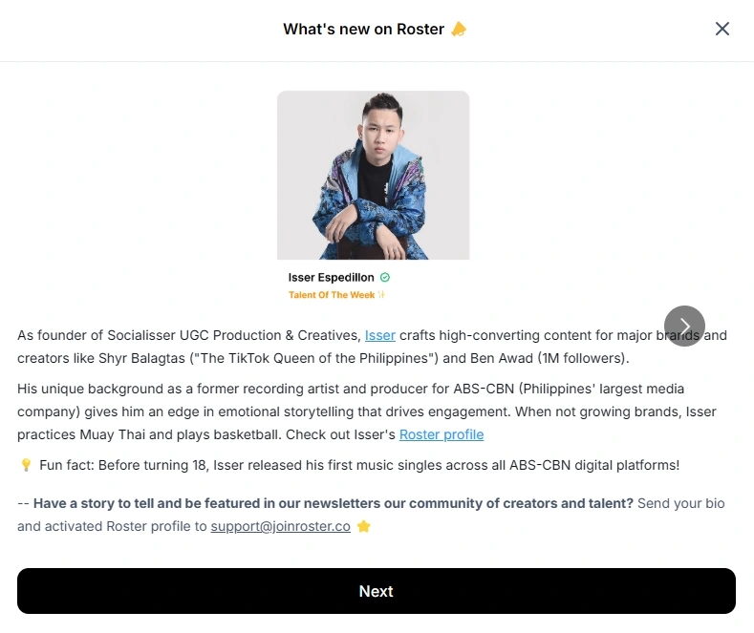
Task: Click the Fun fact sentence about ABS-CBN
Action: pos(359,465)
